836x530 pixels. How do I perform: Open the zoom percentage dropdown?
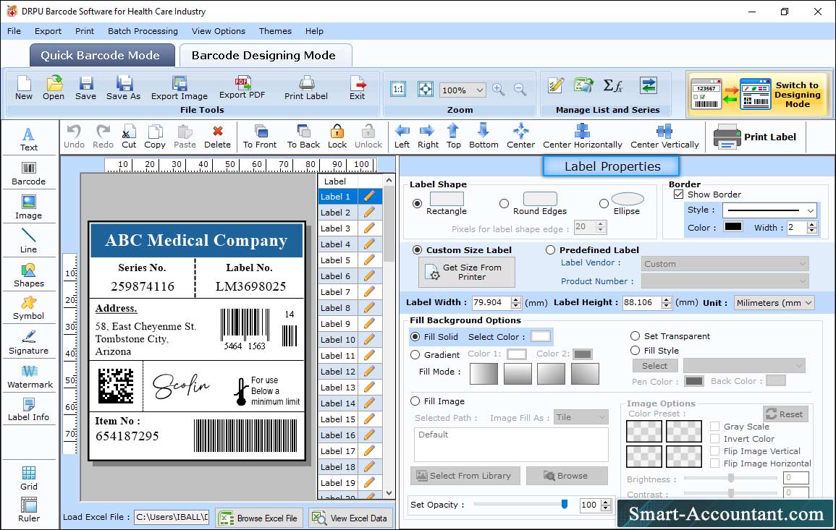[479, 90]
